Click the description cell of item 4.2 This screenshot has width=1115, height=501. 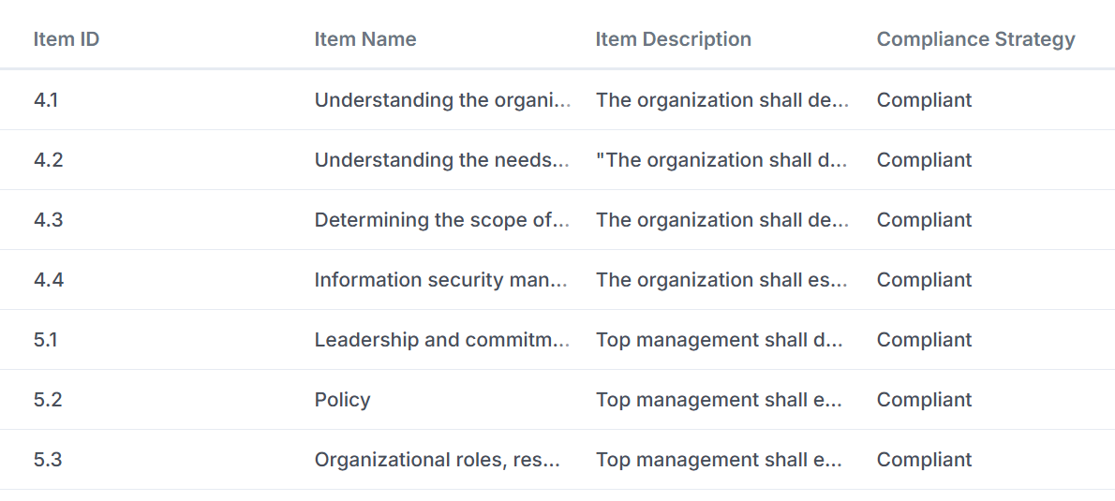(x=721, y=160)
